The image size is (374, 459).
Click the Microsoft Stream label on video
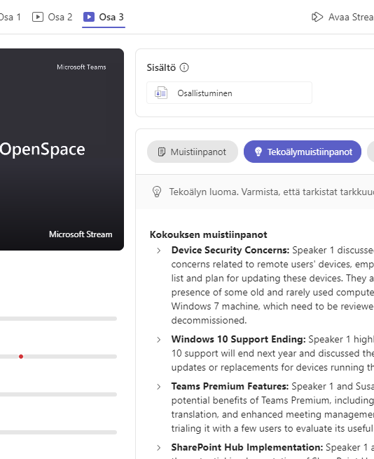point(81,234)
